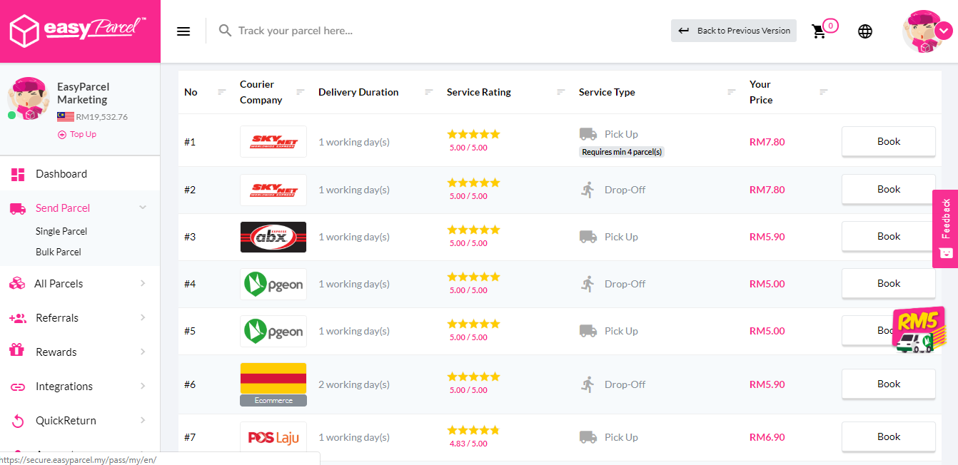Open the Dashboard menu item
The image size is (958, 465).
[61, 174]
